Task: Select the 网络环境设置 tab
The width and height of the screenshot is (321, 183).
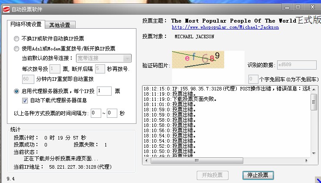Action: click(x=26, y=24)
